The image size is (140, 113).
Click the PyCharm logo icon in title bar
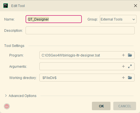coord(6,6)
